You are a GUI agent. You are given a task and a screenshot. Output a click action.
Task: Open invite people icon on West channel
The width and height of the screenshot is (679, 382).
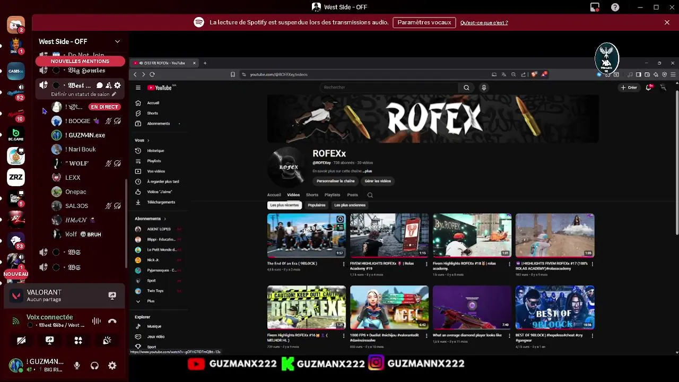[x=109, y=85]
